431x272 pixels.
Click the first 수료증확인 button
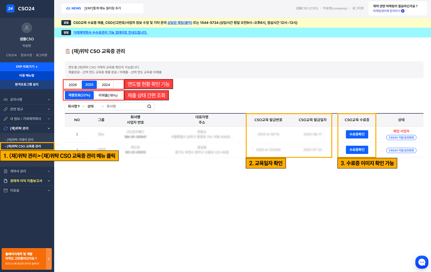pyautogui.click(x=356, y=134)
